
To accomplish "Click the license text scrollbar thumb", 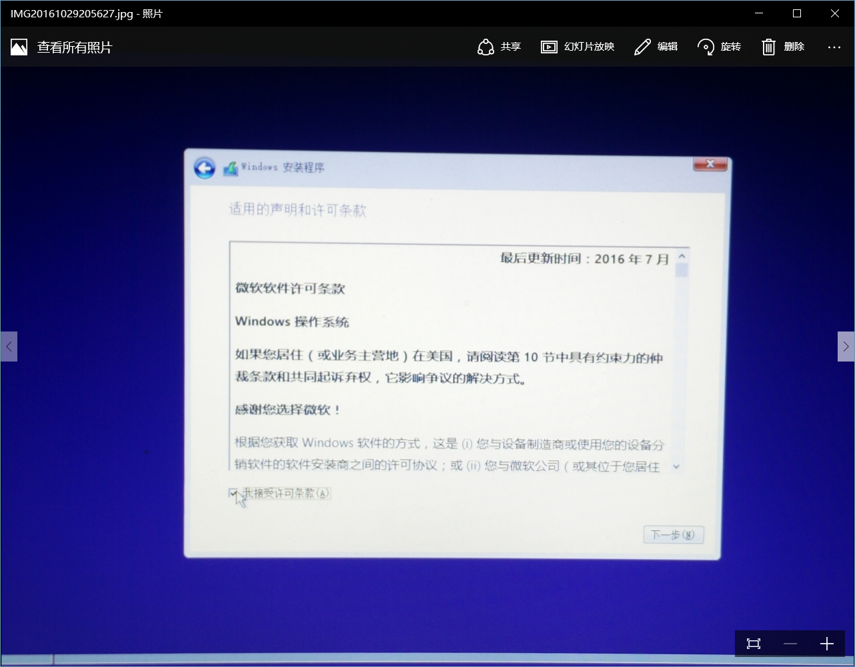I will 682,270.
